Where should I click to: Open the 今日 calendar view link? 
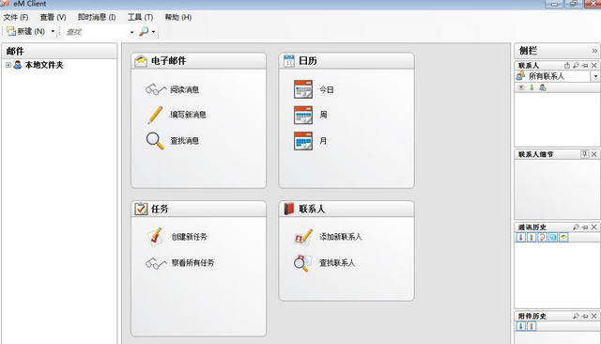pyautogui.click(x=327, y=89)
